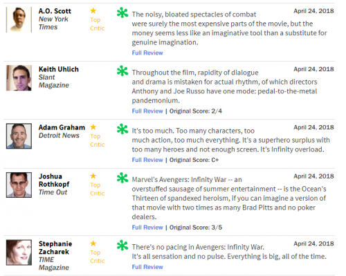Image resolution: width=346 pixels, height=276 pixels.
Task: Click the splat icon next to Joshua Rothkopf's review
Action: tap(122, 178)
